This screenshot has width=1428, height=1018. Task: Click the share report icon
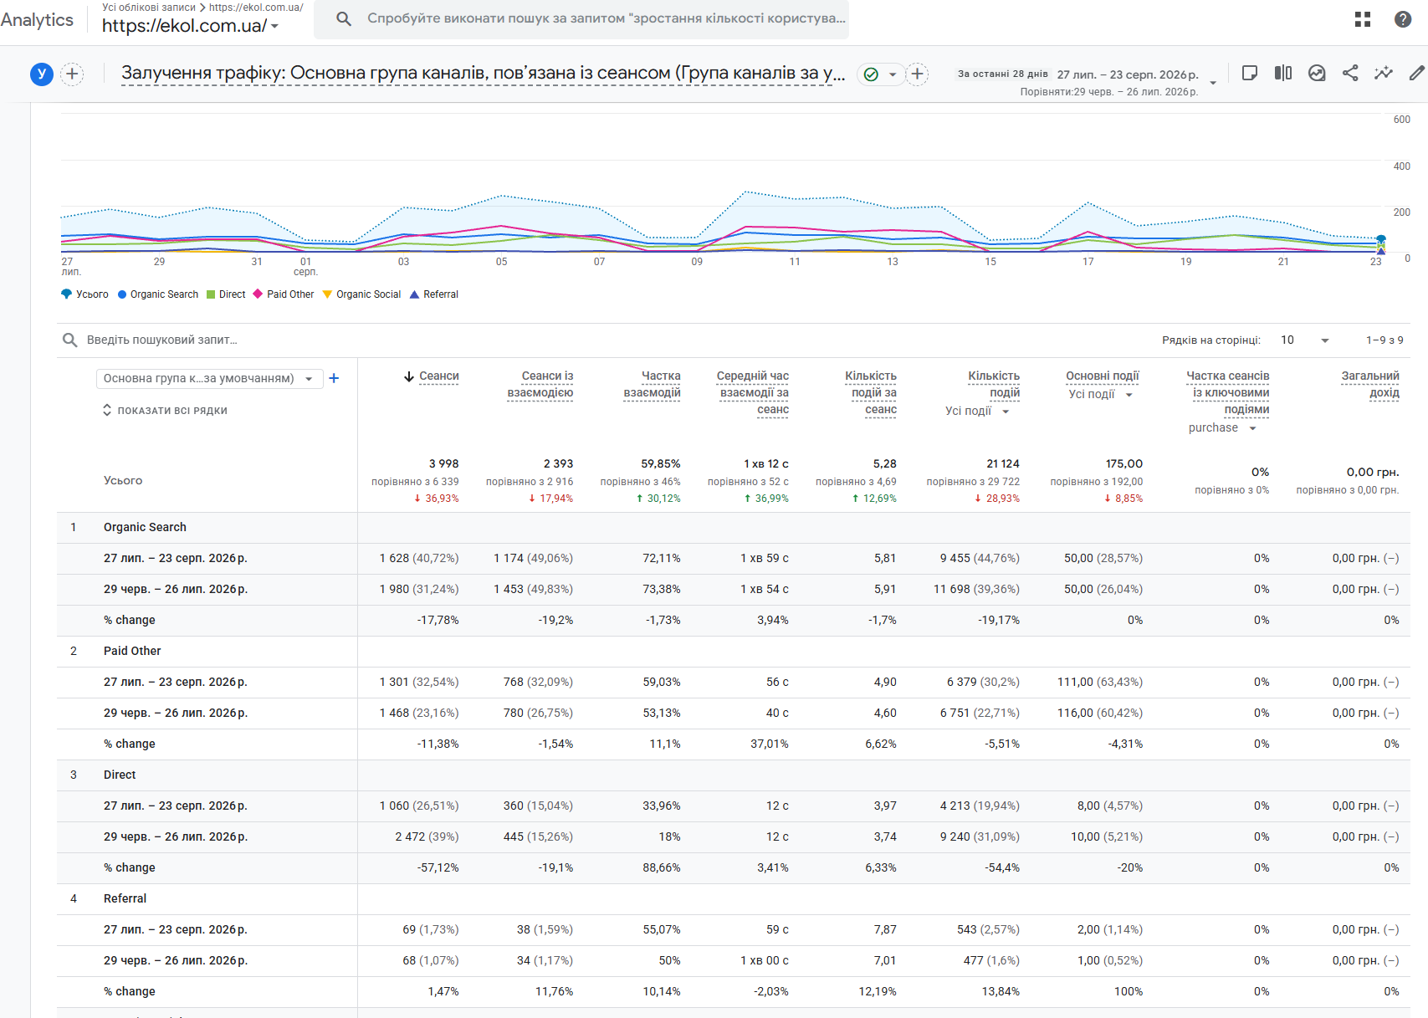1350,73
